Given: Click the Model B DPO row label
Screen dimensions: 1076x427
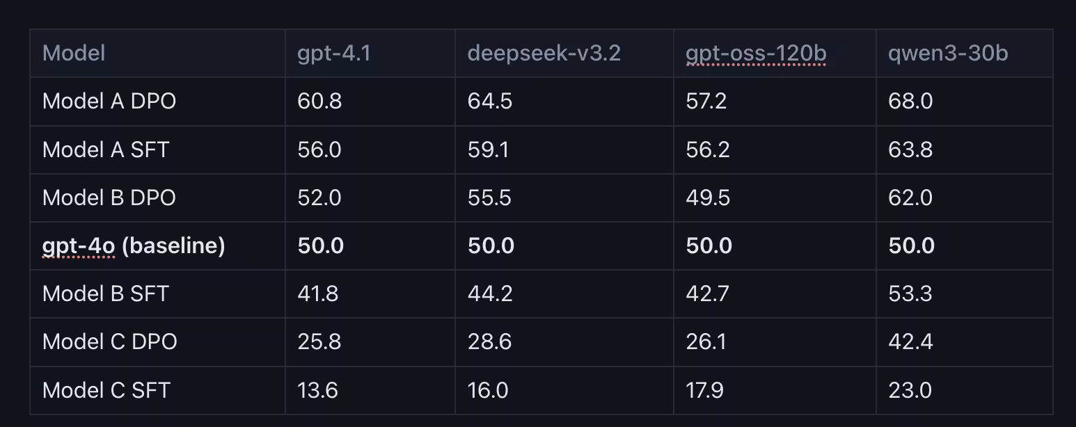Looking at the screenshot, I should [109, 198].
